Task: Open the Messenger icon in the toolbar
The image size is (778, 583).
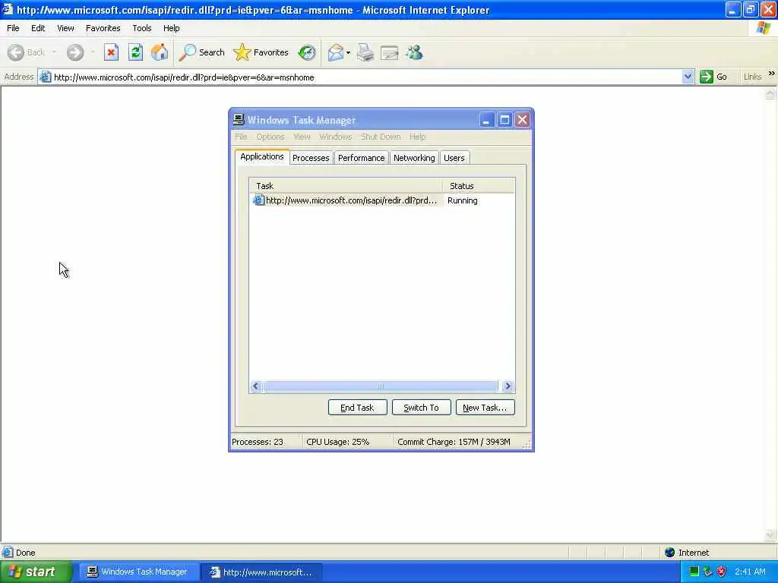Action: 414,52
